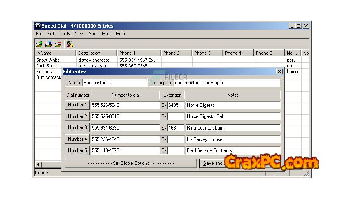Open the Tools menu
Screen dimensions: 344x199
pyautogui.click(x=65, y=34)
